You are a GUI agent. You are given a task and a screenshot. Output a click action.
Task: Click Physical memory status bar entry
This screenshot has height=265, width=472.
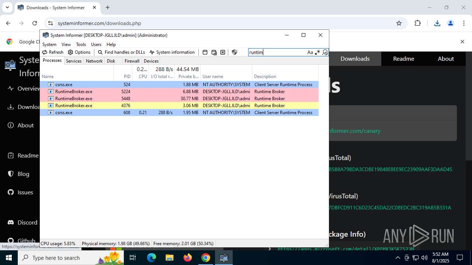[x=116, y=244]
